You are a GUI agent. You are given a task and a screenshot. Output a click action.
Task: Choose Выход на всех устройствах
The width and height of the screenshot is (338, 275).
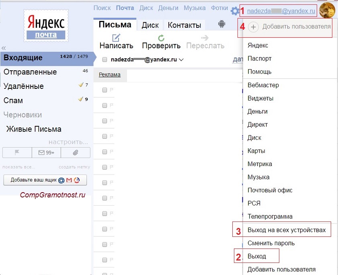point(287,230)
